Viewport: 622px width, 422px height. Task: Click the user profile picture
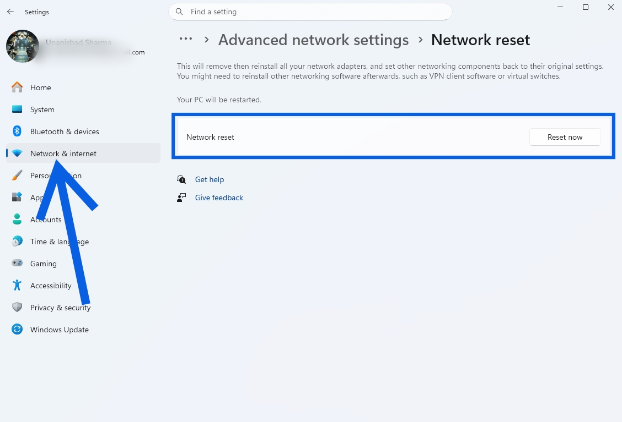pos(23,46)
